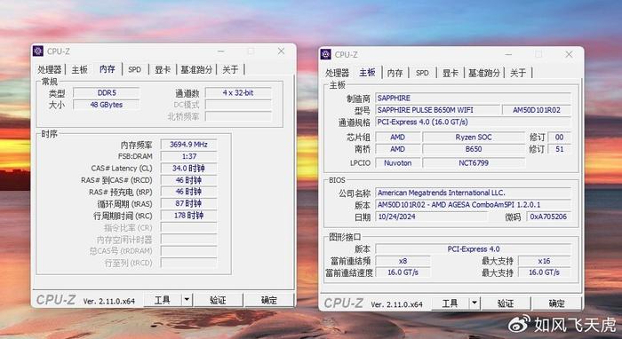Viewport: 622px width, 339px height.
Task: Click the memory frequency 3694.9 MHz field
Action: 188,145
